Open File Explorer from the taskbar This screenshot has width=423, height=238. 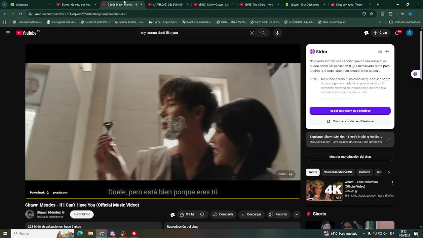pos(91,234)
